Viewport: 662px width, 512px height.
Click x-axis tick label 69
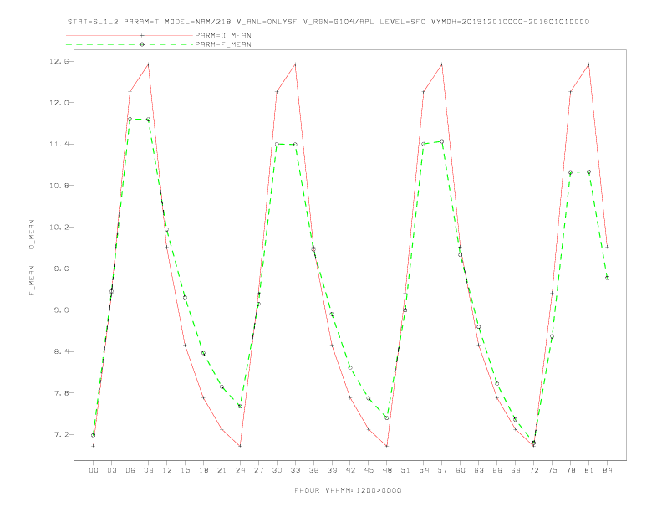click(516, 470)
